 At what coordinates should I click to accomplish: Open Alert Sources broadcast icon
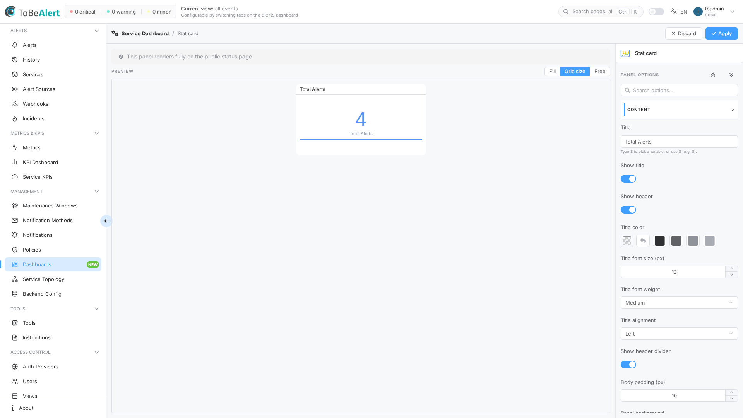pos(15,89)
